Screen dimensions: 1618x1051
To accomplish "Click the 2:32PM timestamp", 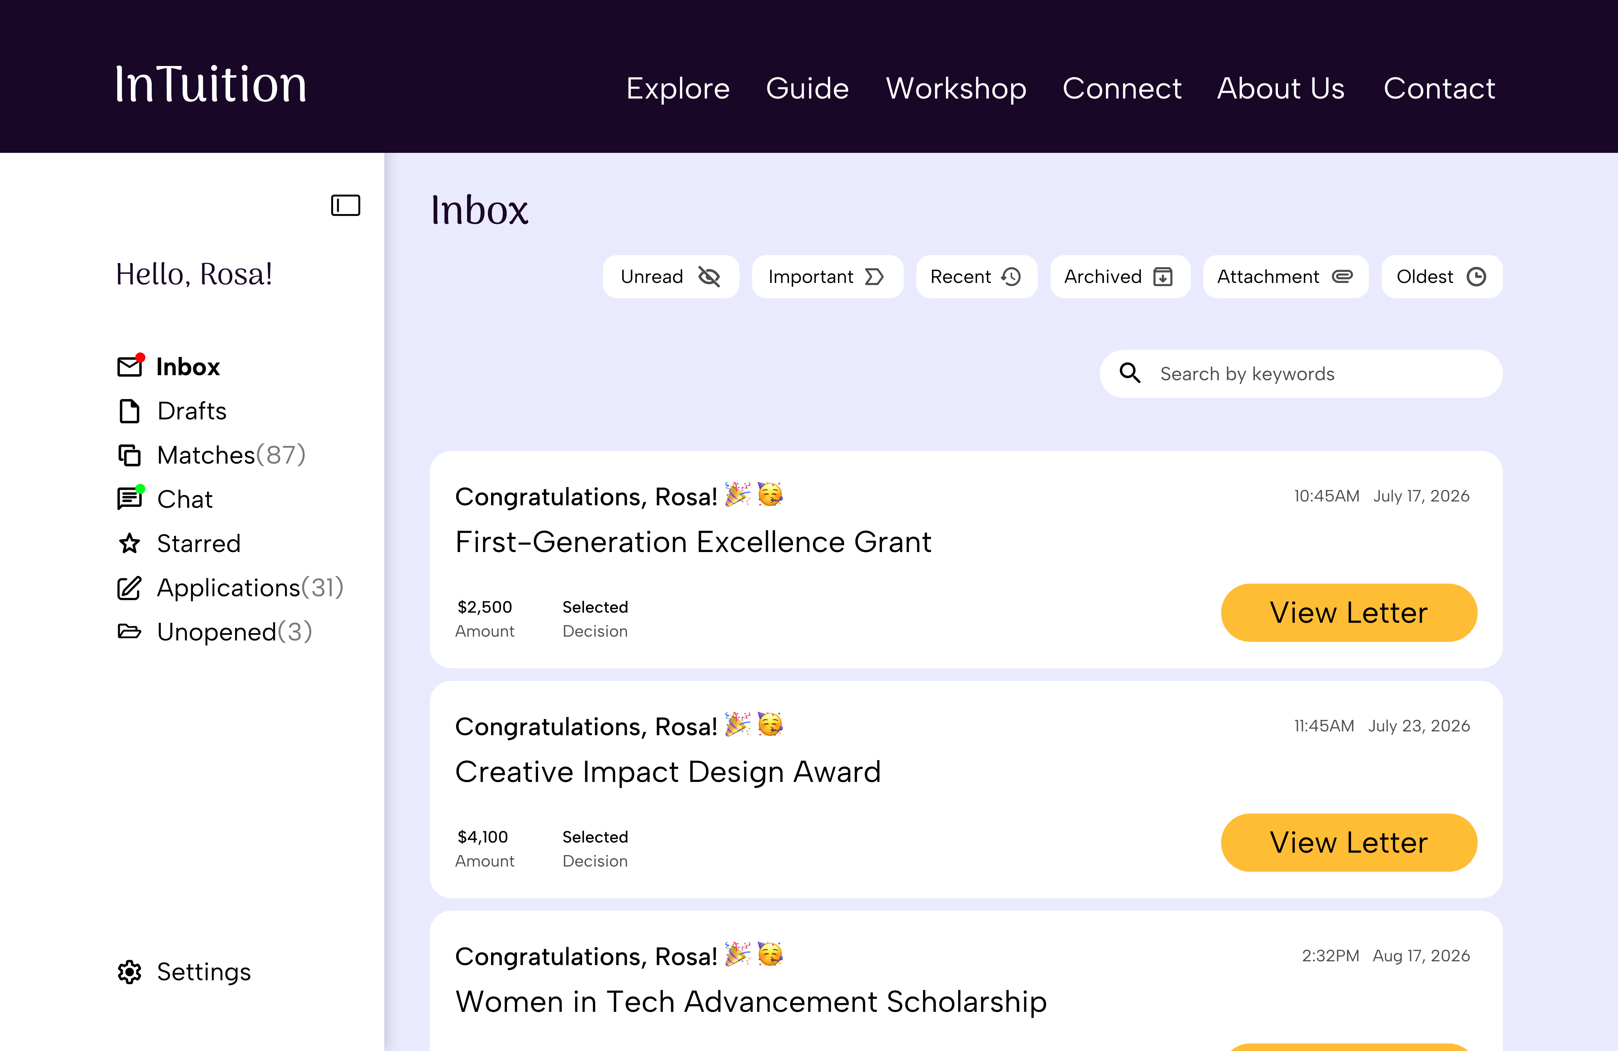I will [1330, 955].
